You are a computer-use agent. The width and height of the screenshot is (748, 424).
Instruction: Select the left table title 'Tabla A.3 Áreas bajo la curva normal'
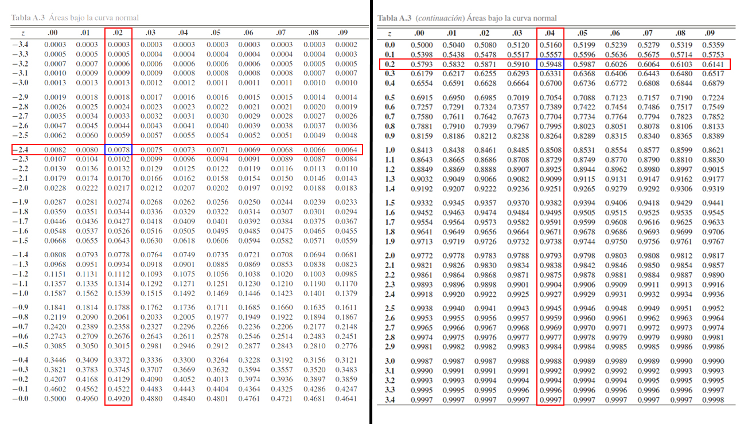coord(75,18)
